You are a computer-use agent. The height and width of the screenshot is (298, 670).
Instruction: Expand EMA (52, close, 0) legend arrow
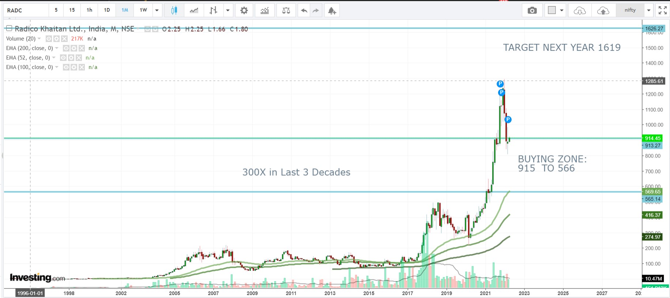pos(54,58)
